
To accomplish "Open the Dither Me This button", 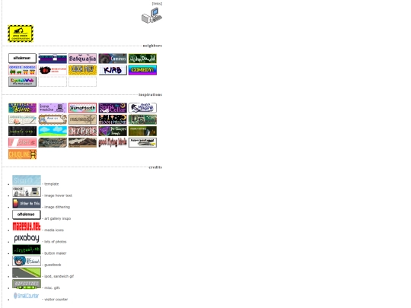I will [27, 203].
